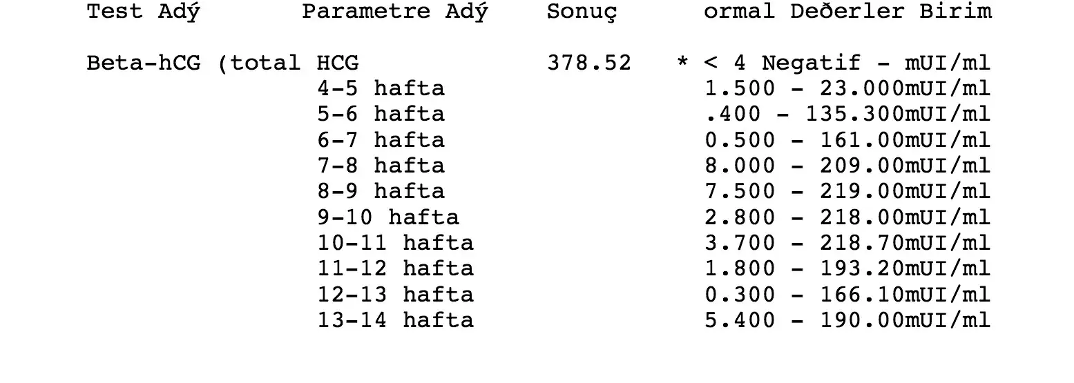Click the HCG parameter label
Image resolution: width=1074 pixels, height=383 pixels.
pos(338,63)
